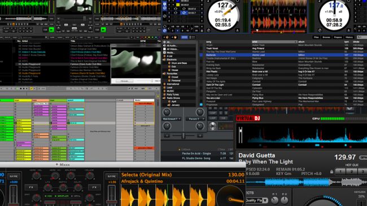Image resolution: width=367 pixels, height=206 pixels.
Task: Click the VirtualDJ logo
Action: (x=248, y=118)
